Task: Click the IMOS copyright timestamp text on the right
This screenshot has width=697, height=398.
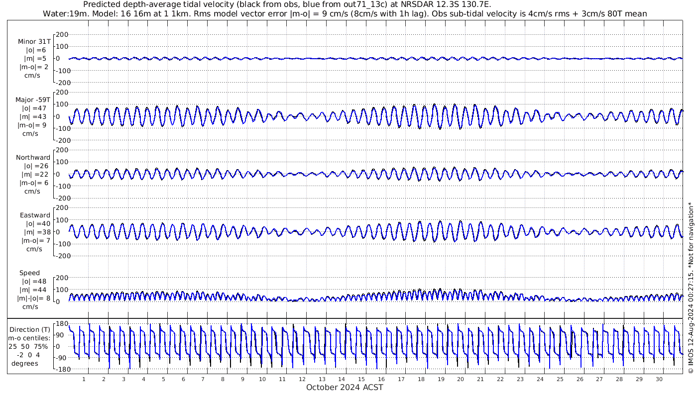Action: pos(691,287)
